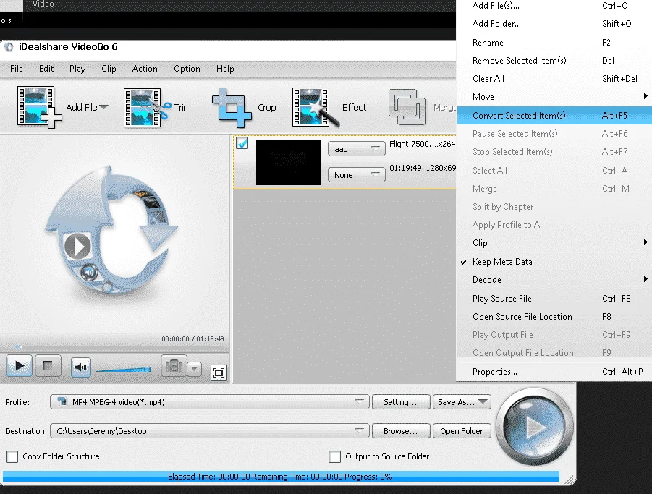652x494 pixels.
Task: Open the Edit menu
Action: pos(46,69)
